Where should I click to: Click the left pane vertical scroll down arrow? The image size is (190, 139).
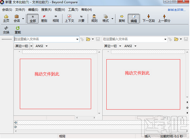point(99,113)
